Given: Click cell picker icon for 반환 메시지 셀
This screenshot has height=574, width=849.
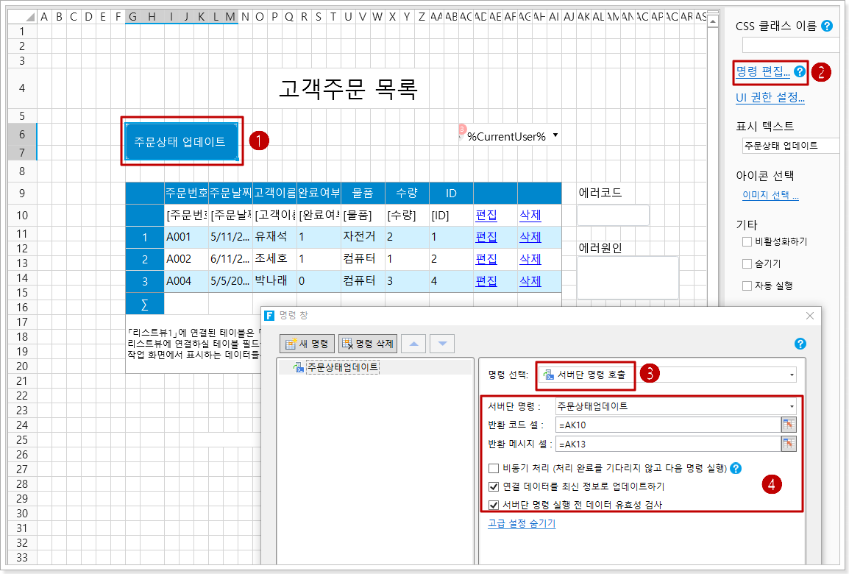Looking at the screenshot, I should pyautogui.click(x=788, y=444).
